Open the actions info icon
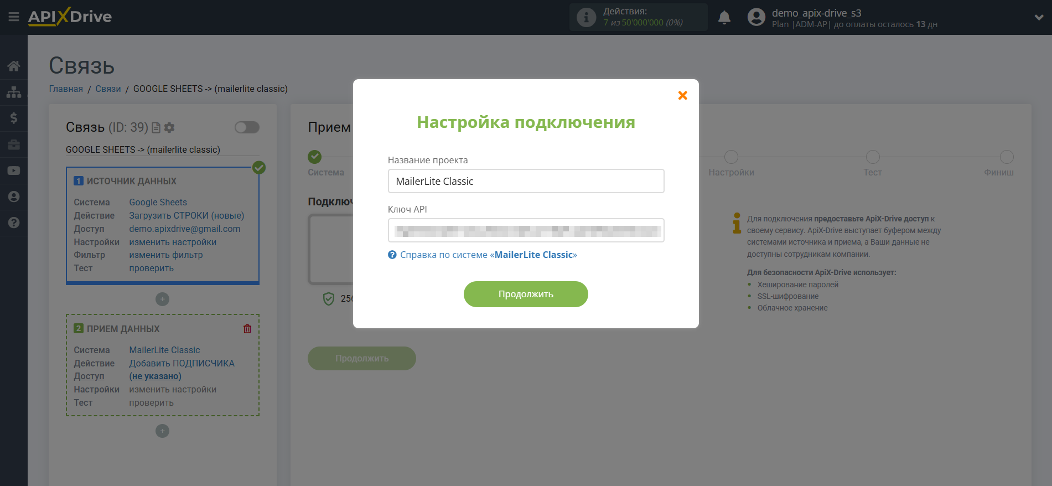The height and width of the screenshot is (486, 1052). (x=586, y=17)
